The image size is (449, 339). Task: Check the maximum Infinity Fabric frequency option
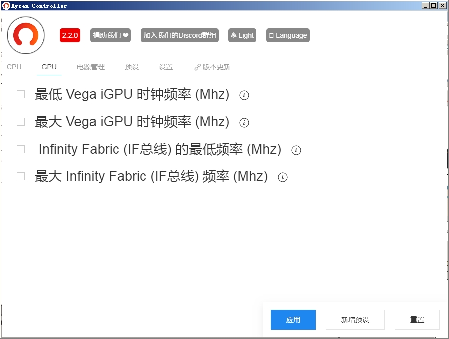(20, 176)
